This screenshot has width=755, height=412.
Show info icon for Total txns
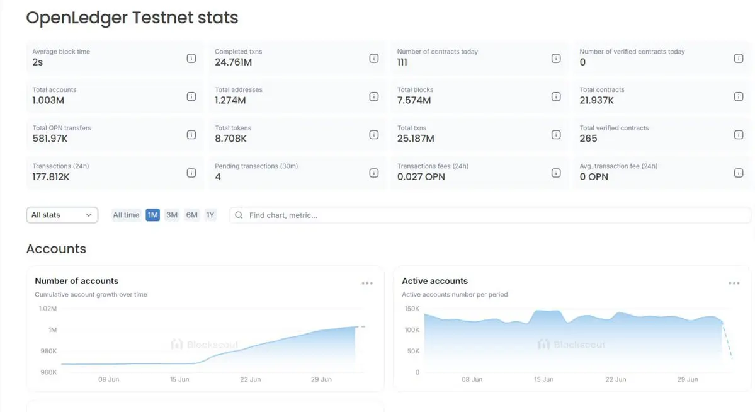556,134
